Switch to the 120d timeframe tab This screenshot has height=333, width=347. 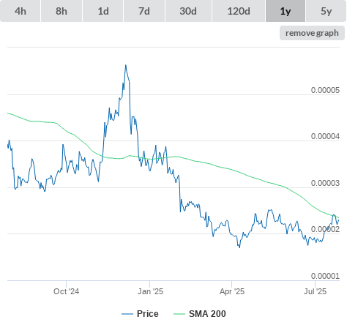click(239, 11)
